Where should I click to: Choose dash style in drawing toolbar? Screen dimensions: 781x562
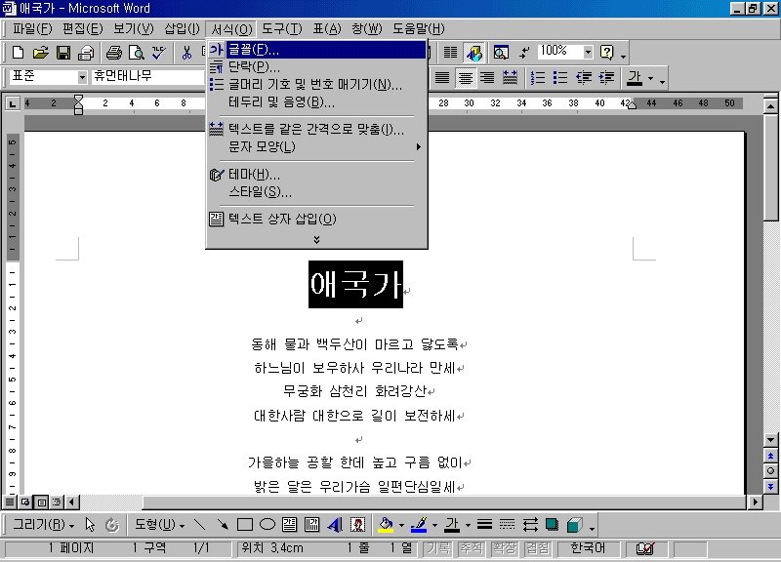coord(507,524)
